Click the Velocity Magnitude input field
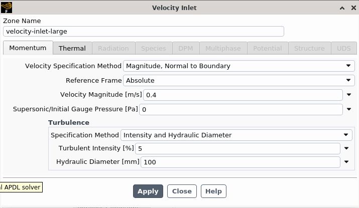 coord(243,95)
